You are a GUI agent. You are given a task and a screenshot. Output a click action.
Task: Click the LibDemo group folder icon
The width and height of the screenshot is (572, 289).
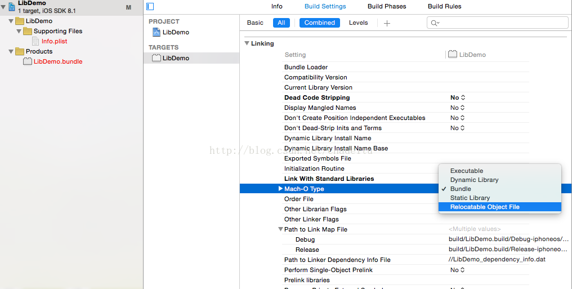20,21
